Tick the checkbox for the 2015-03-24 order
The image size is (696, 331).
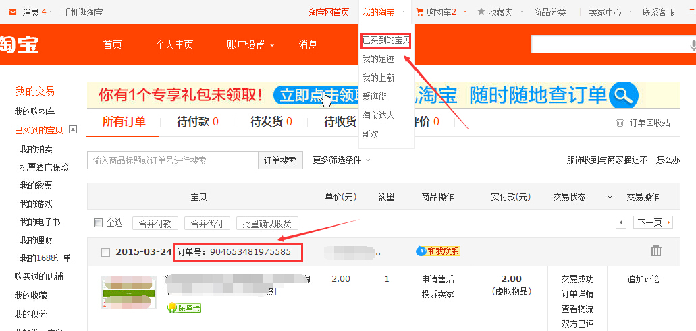click(x=105, y=252)
